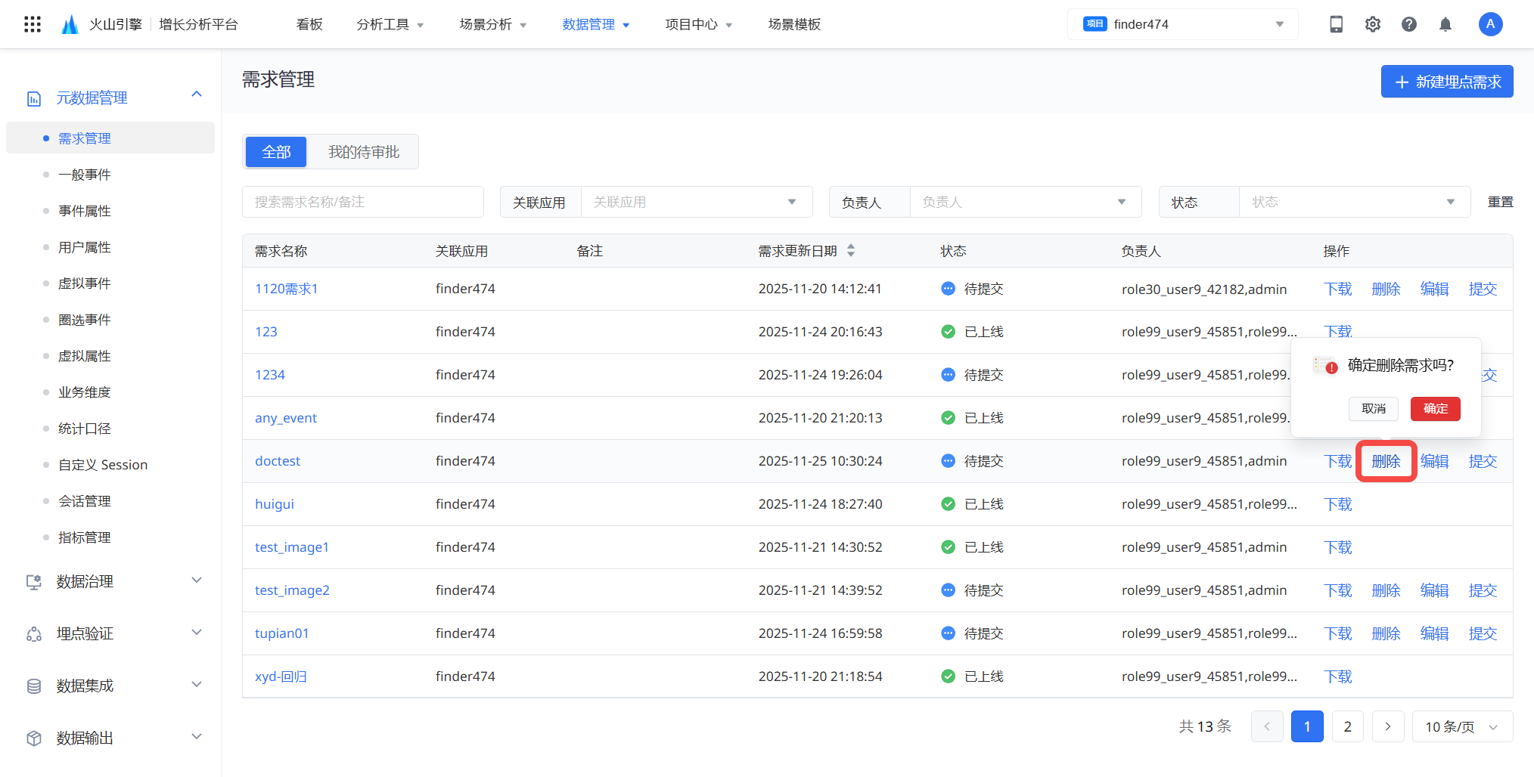The image size is (1534, 777).
Task: Switch to 全部 filter tab
Action: click(276, 152)
